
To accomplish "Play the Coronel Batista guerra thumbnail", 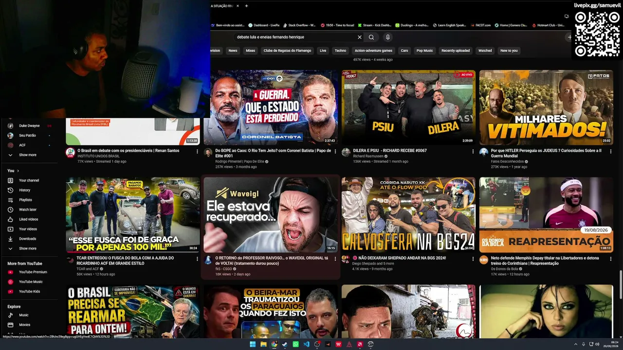I will click(x=271, y=107).
